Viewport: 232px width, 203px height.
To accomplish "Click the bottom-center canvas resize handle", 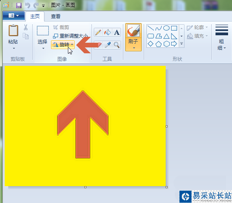I will point(85,187).
